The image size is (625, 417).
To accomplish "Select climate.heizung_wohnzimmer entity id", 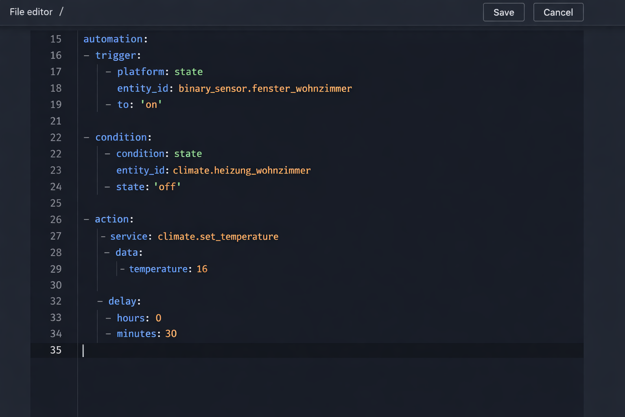I will (242, 170).
